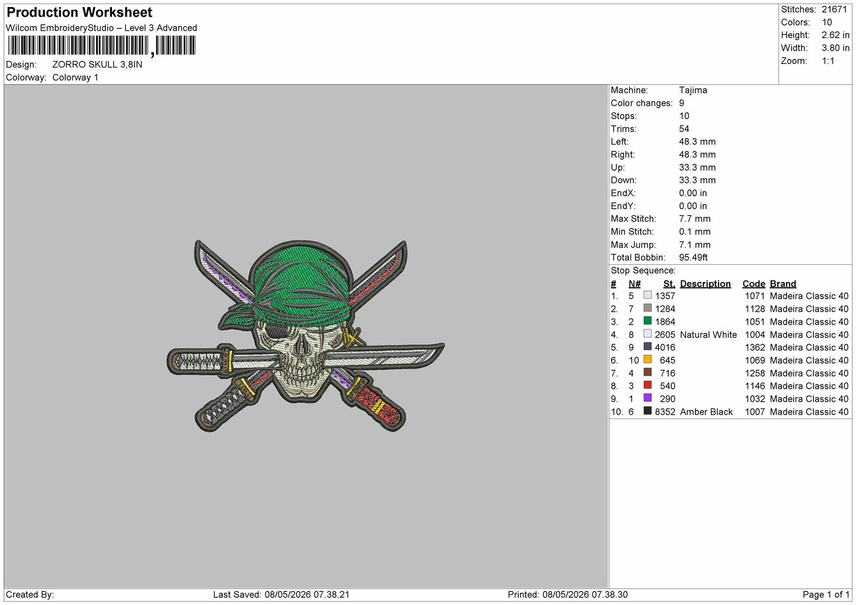This screenshot has width=856, height=605.
Task: Click the Max Jump value '7.1 mm'
Action: [x=695, y=245]
